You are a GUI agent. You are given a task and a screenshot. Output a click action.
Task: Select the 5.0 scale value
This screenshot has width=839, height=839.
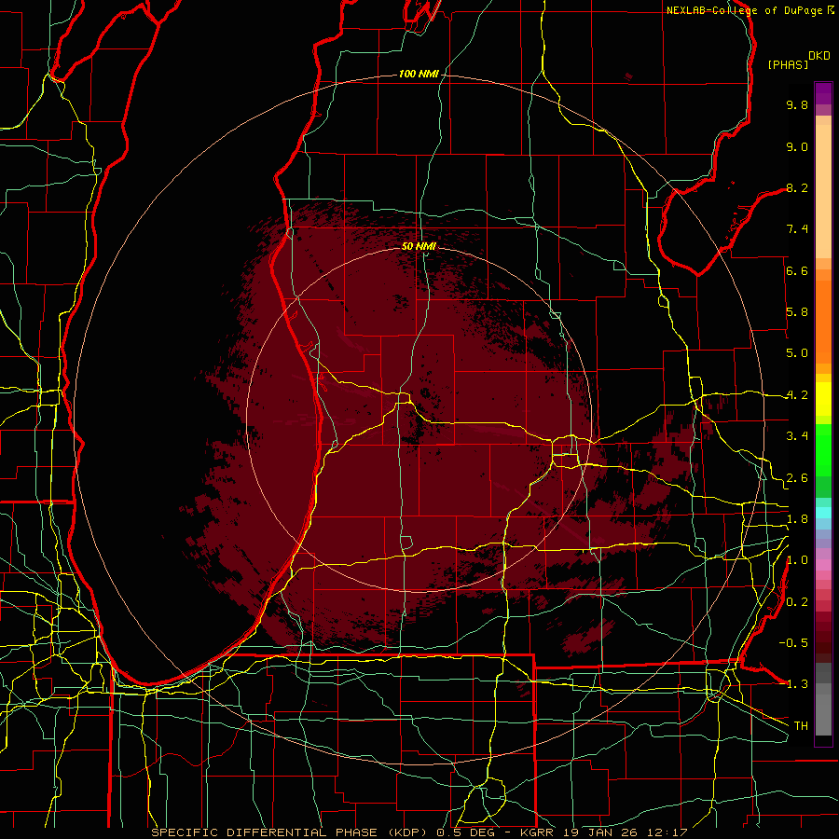(x=797, y=353)
